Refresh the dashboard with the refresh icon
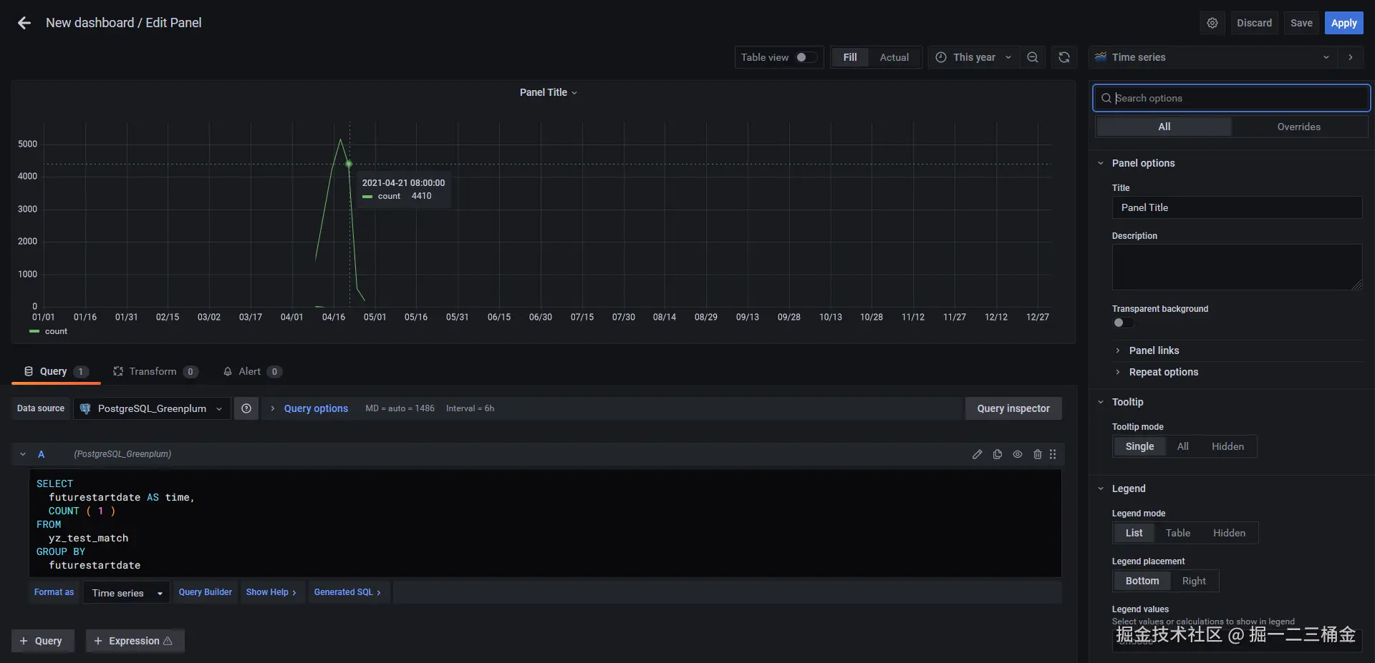 (1064, 57)
